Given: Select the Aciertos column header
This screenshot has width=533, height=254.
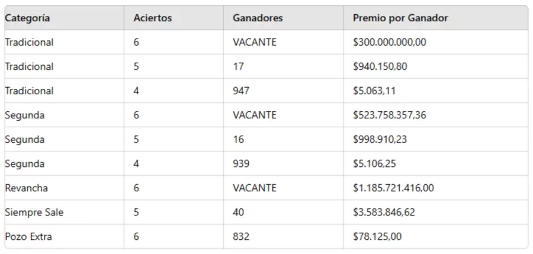Looking at the screenshot, I should pos(152,18).
